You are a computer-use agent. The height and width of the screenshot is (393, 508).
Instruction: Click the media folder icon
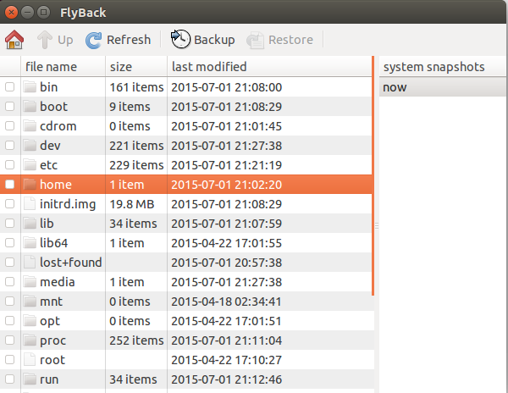[30, 282]
